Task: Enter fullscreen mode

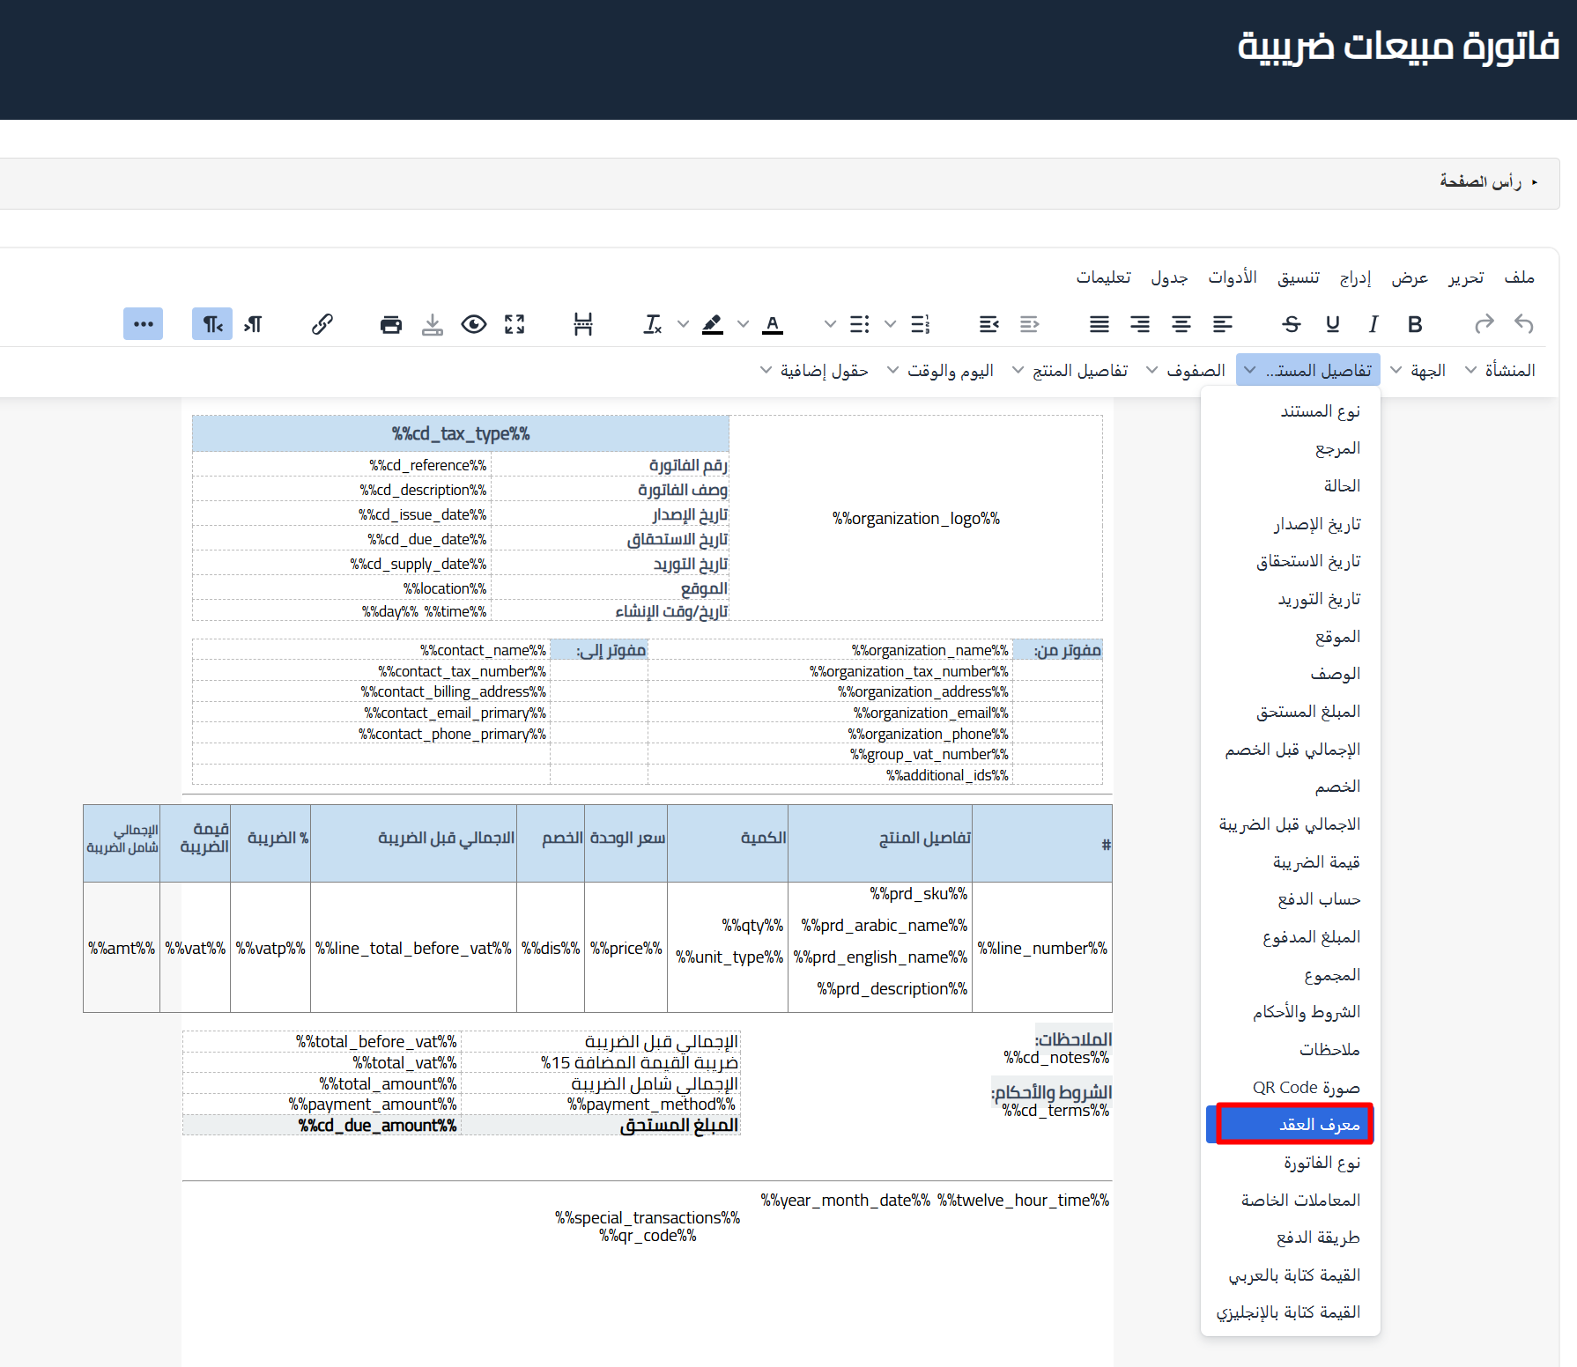Action: click(515, 324)
